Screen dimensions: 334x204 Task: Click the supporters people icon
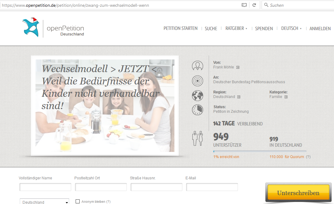(x=197, y=138)
